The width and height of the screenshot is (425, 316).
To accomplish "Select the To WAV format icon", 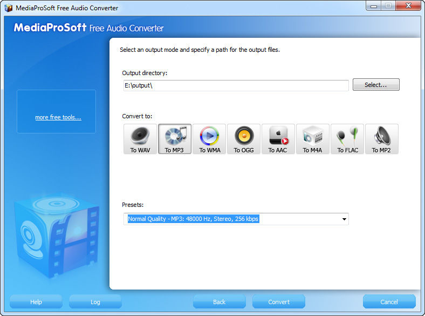I will tap(140, 139).
